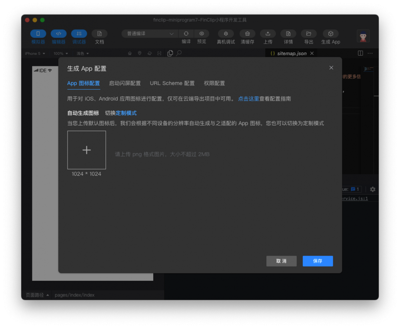Open the 100% zoom level dropdown

click(x=61, y=54)
